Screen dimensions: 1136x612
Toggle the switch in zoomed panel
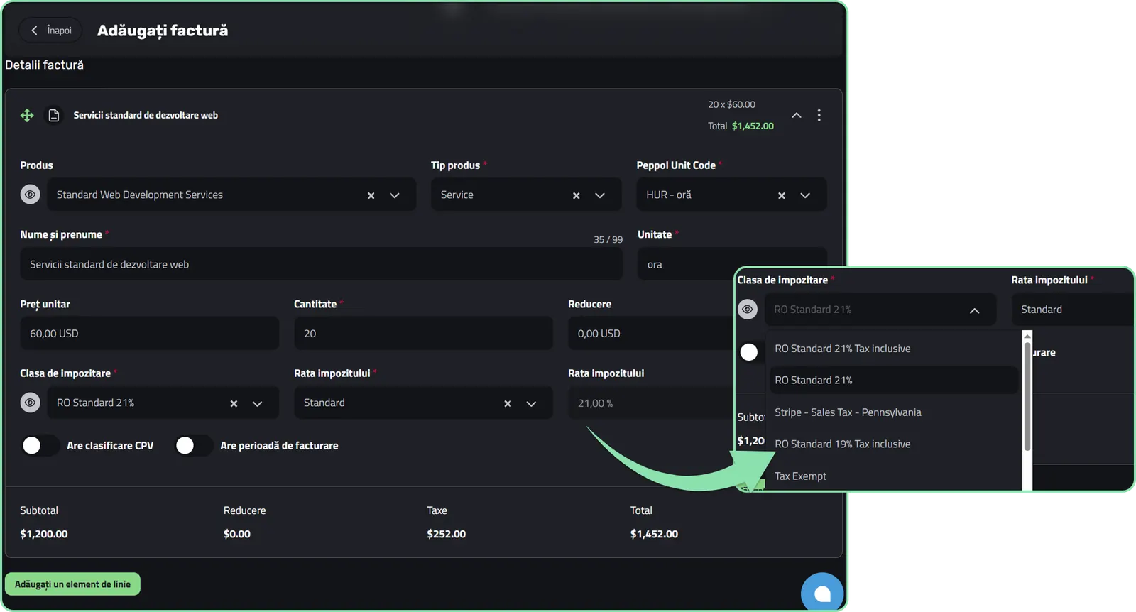(x=749, y=352)
